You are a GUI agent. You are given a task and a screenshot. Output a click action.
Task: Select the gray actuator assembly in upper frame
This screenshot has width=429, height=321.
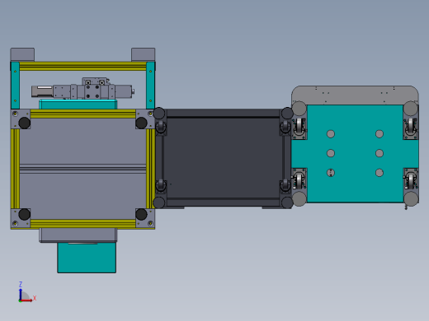(x=82, y=89)
